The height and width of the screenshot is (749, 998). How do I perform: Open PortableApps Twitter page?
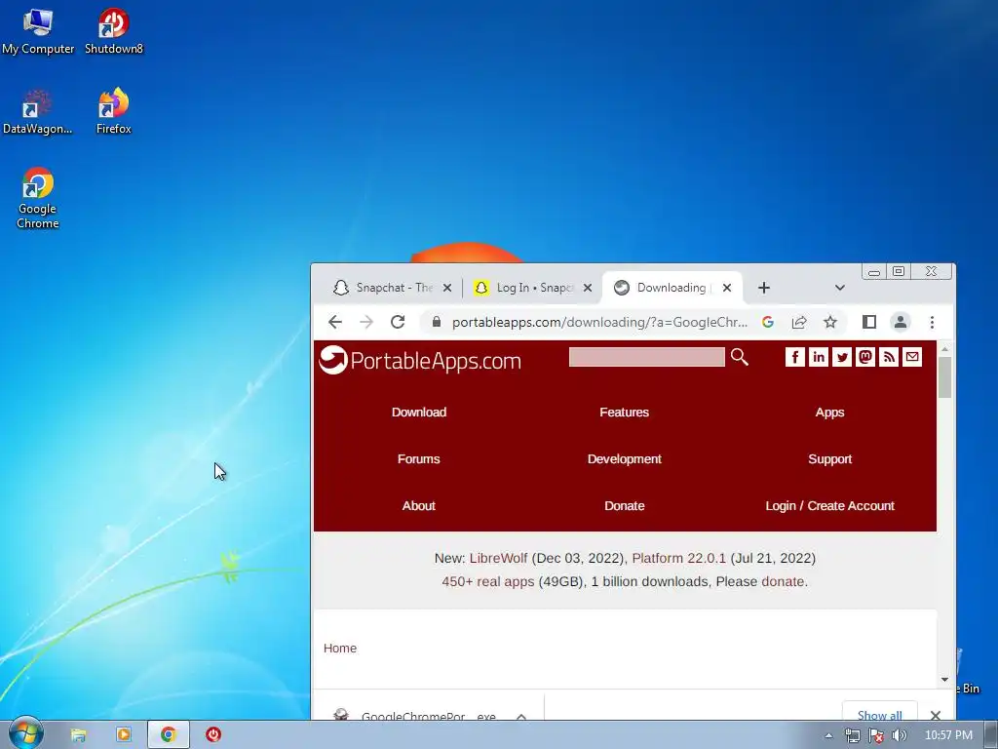pyautogui.click(x=842, y=357)
